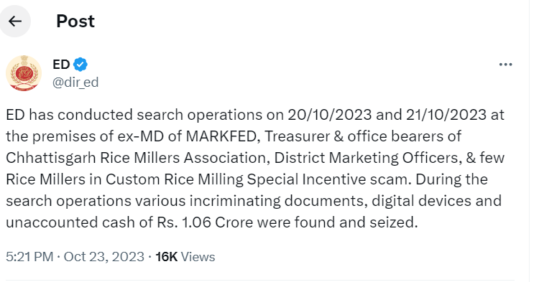Screen dimensions: 539x282
Task: Open the ED display name profile link
Action: click(x=61, y=65)
